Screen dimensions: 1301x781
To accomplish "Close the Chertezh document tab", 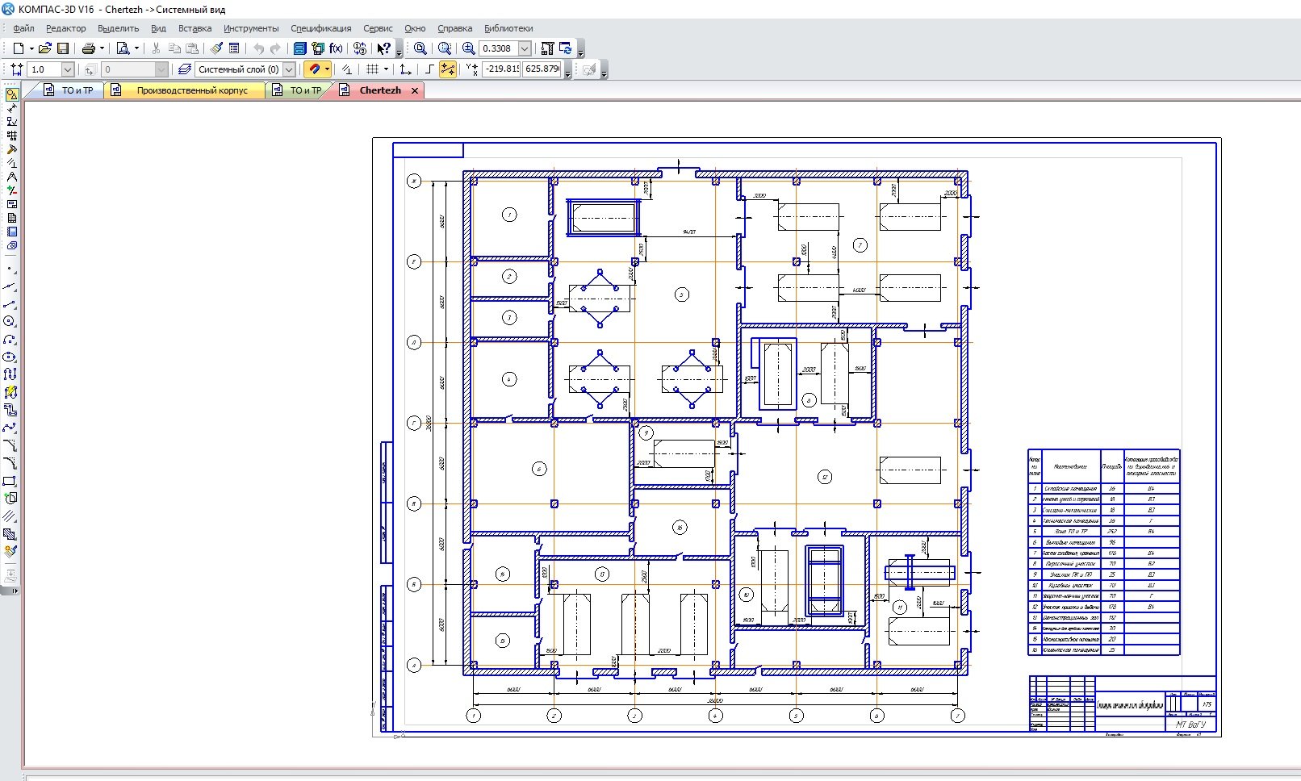I will [x=415, y=90].
